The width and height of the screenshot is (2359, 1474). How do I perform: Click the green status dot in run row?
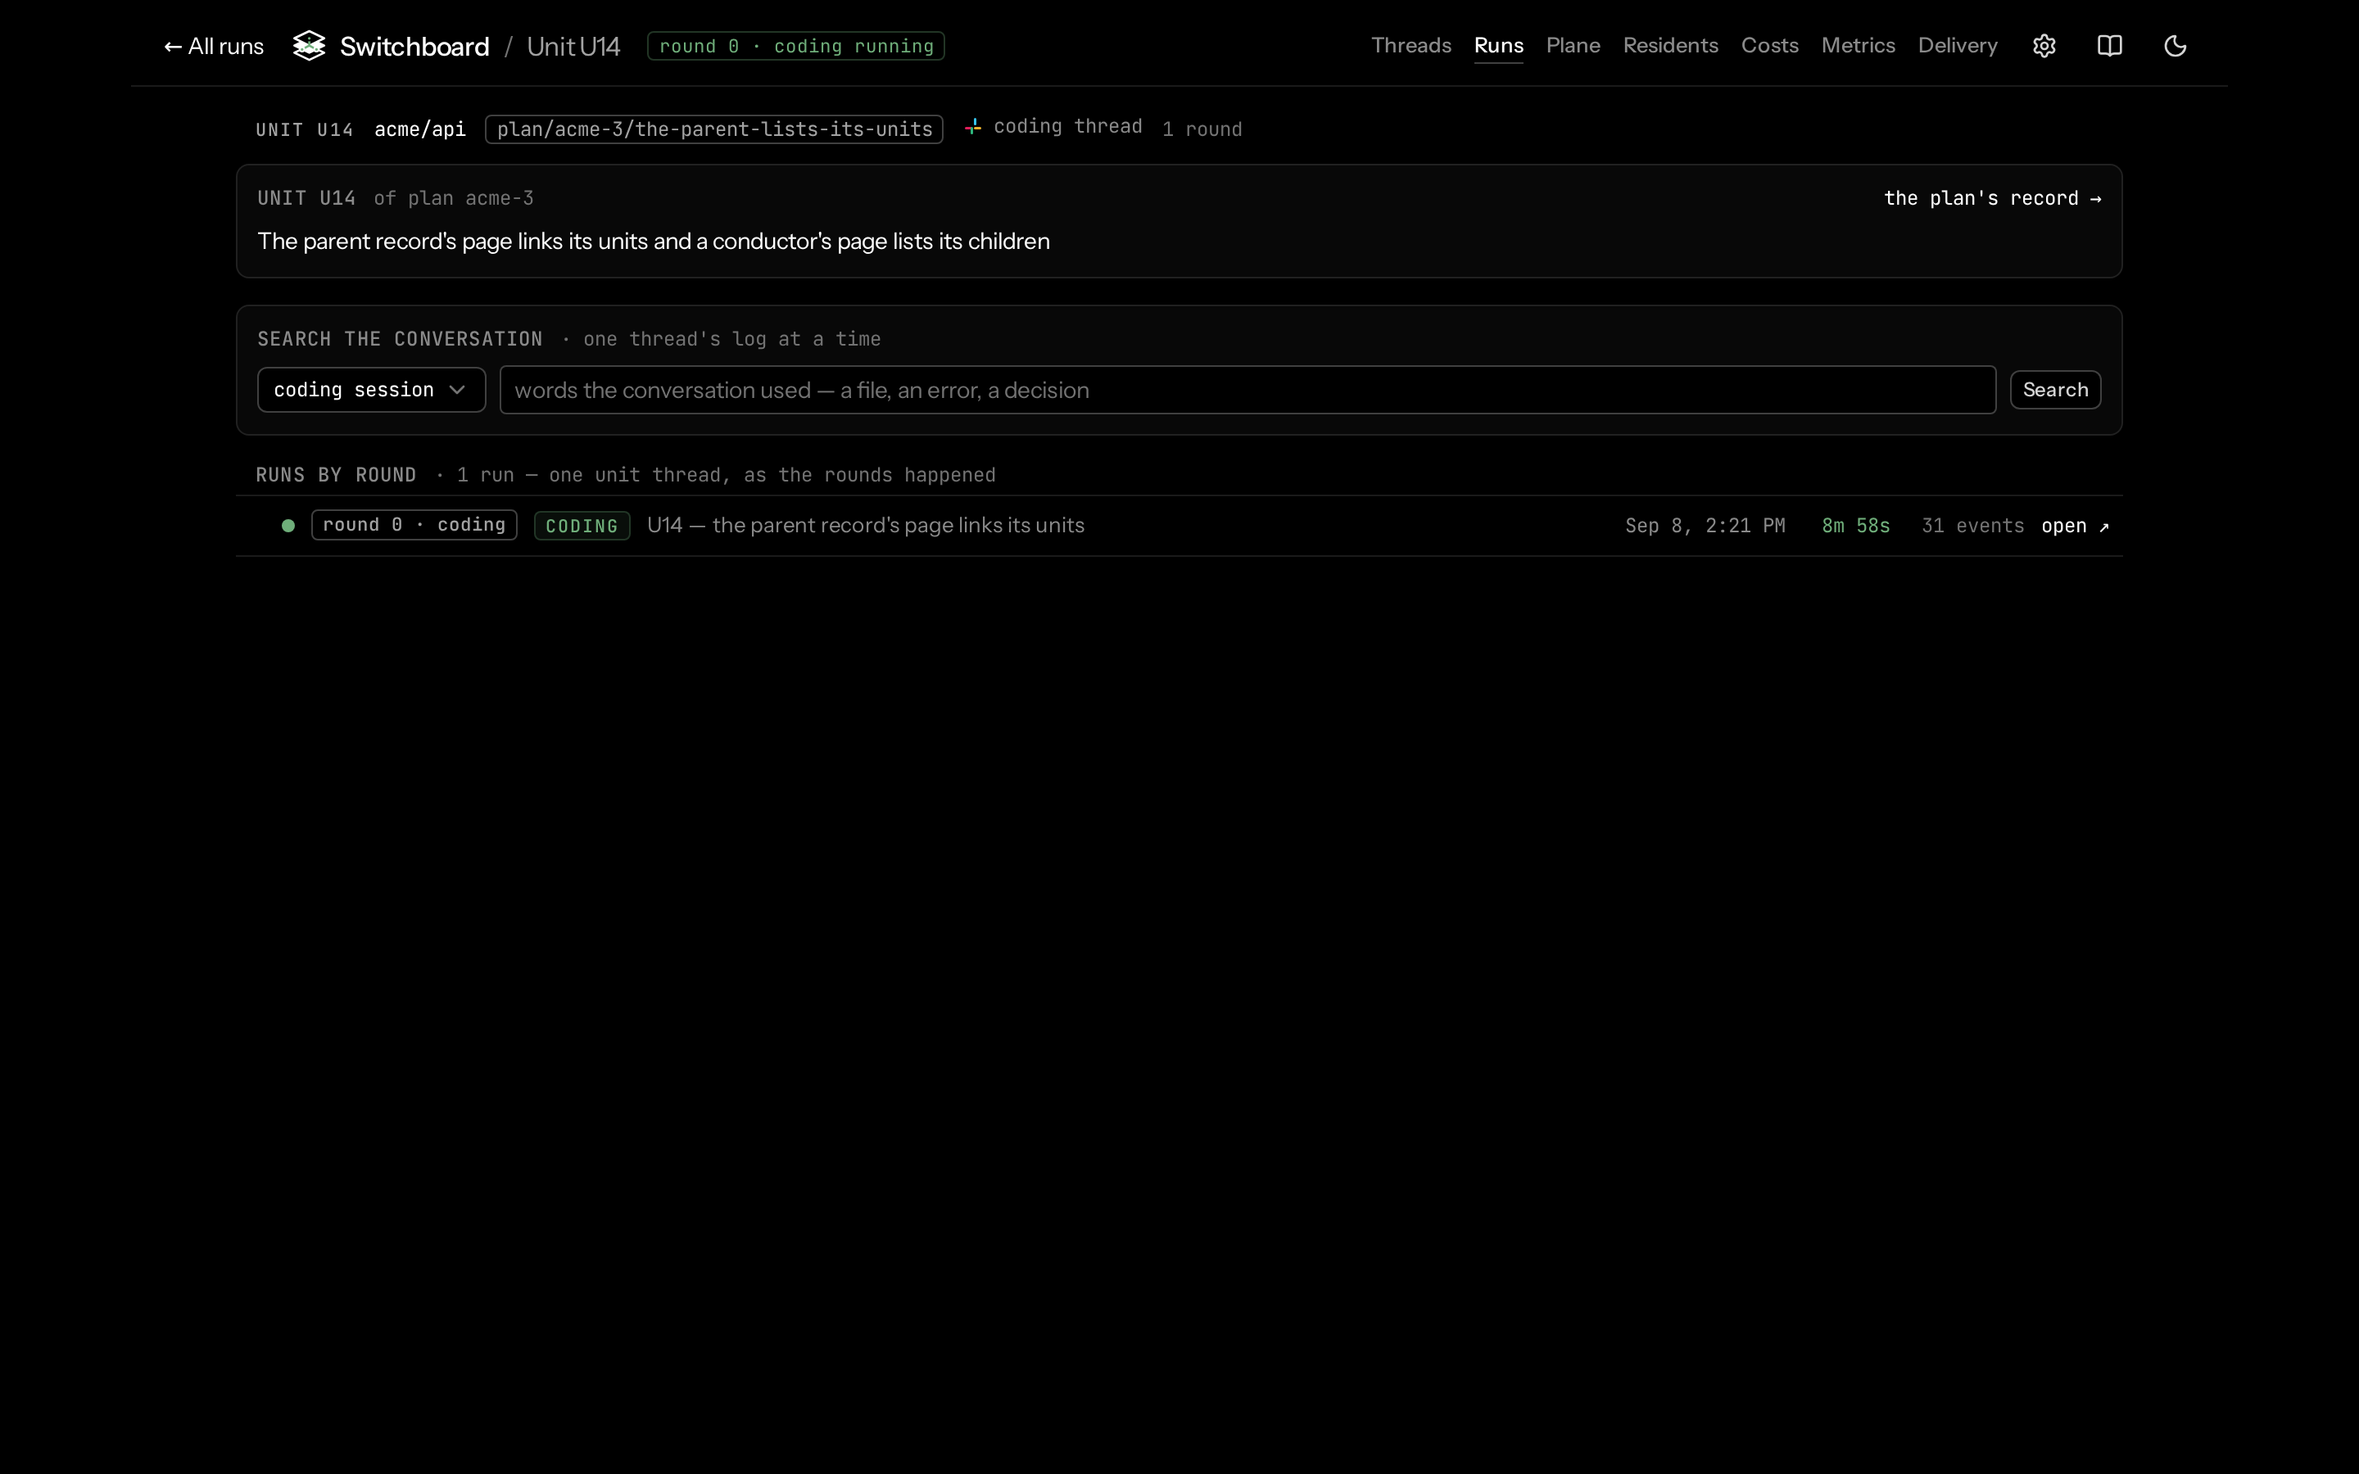tap(288, 526)
